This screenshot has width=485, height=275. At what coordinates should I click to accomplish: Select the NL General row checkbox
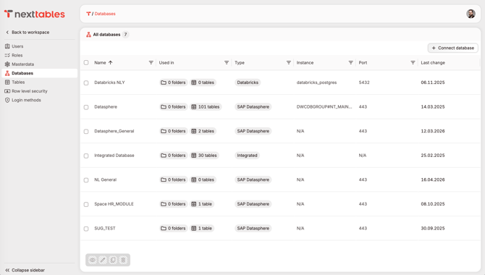point(86,180)
